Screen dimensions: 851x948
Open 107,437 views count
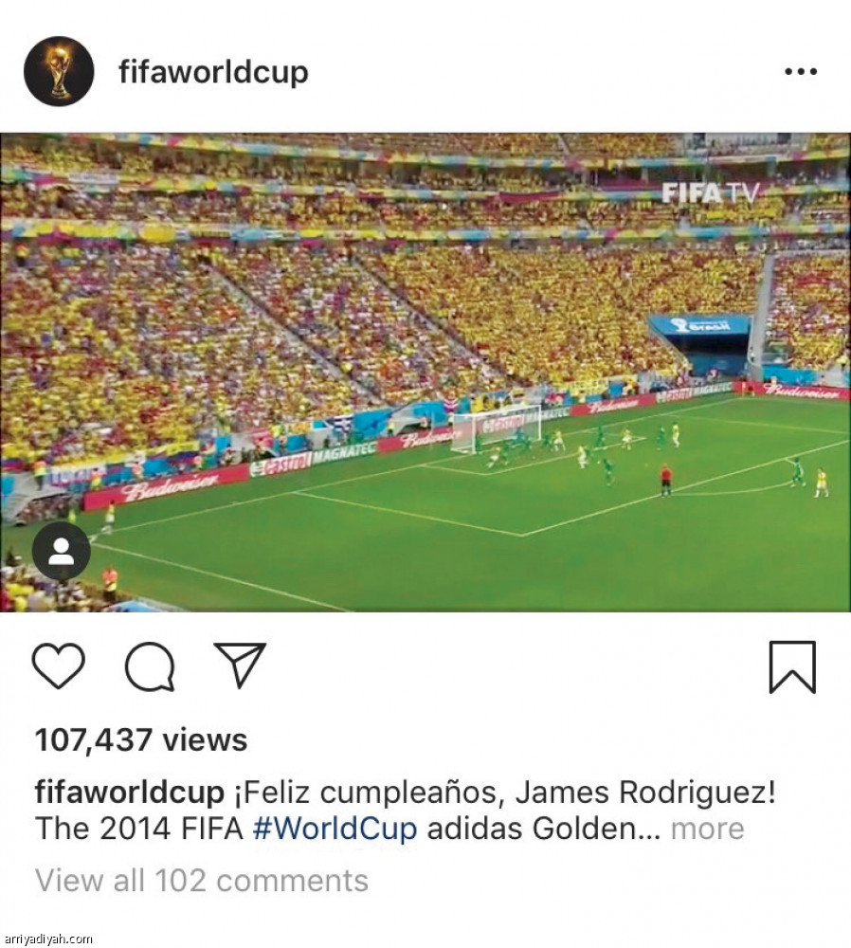click(141, 739)
